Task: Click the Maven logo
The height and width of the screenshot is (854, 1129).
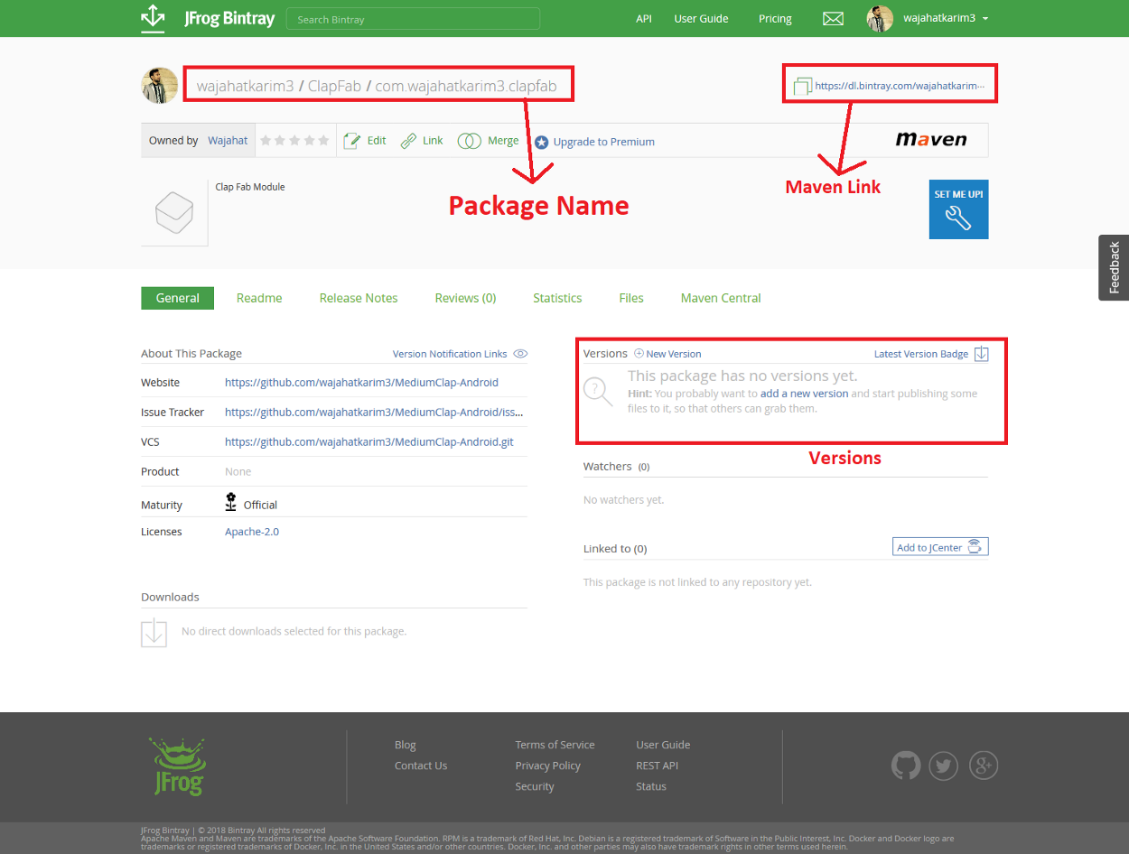Action: coord(931,139)
